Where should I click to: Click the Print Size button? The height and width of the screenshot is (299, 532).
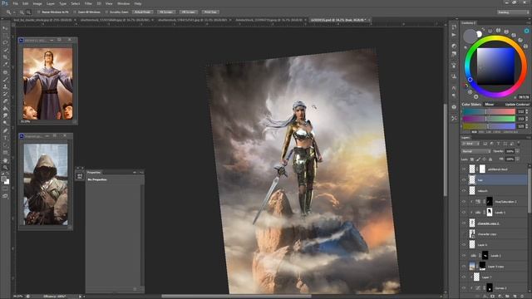pyautogui.click(x=210, y=12)
